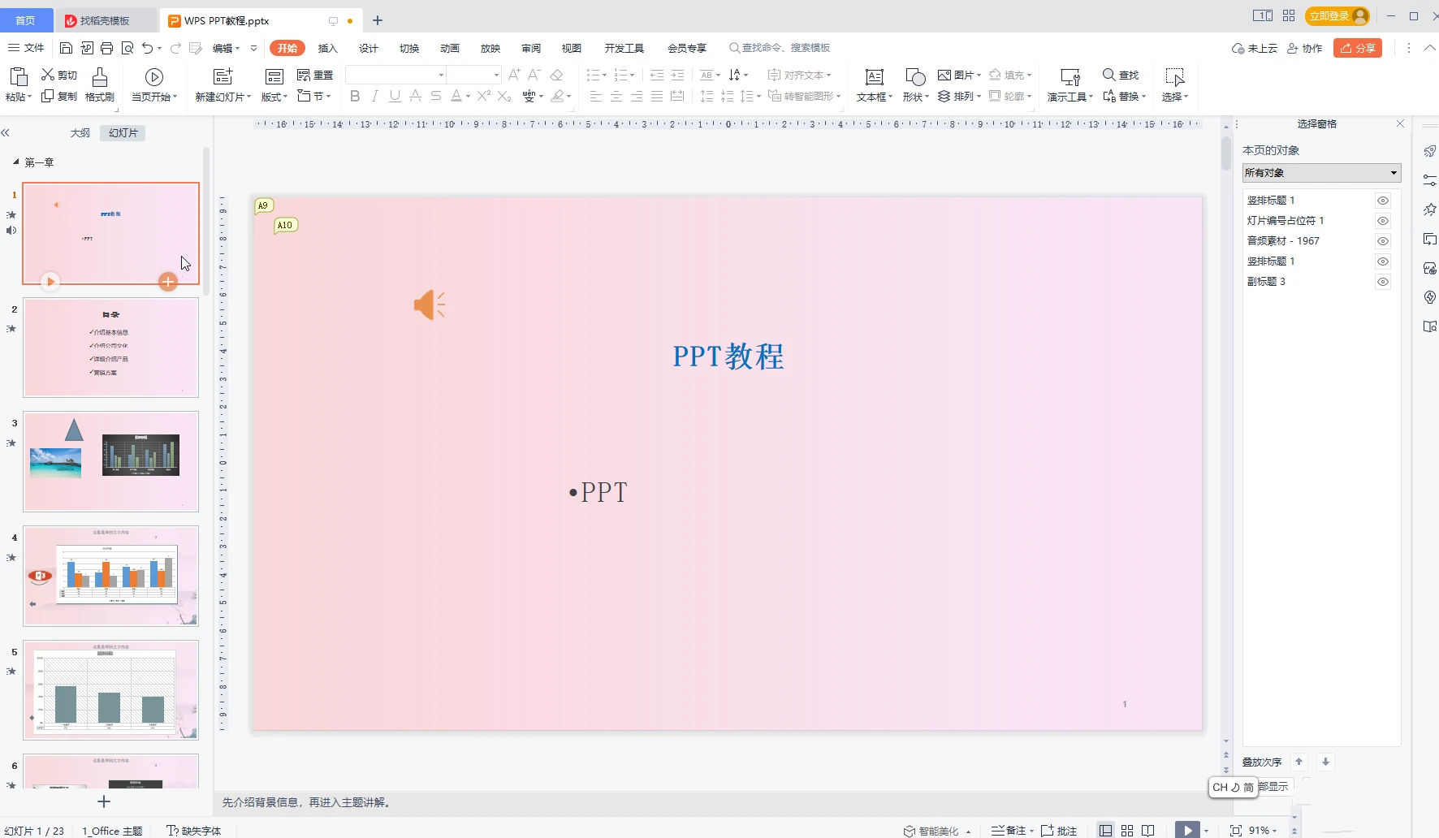This screenshot has width=1439, height=838.
Task: Collapse the 第一章 section
Action: pyautogui.click(x=15, y=162)
